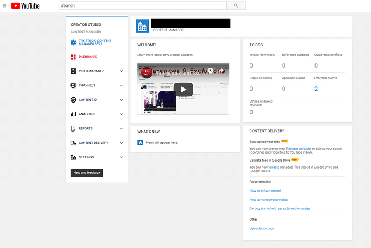Image resolution: width=371 pixels, height=248 pixels.
Task: Click the gear icon for Studio beta
Action: point(73,42)
